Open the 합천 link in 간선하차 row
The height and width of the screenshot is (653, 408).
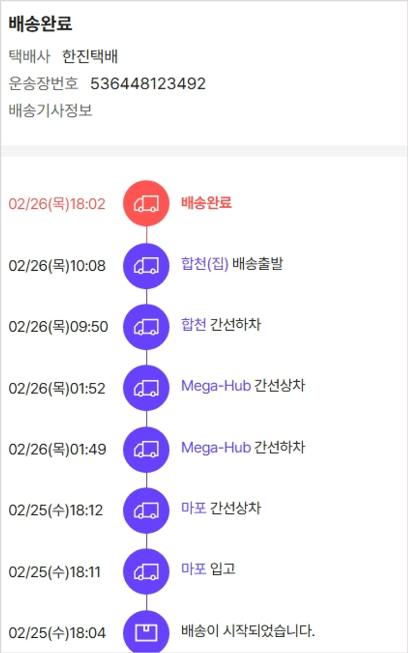coord(194,325)
